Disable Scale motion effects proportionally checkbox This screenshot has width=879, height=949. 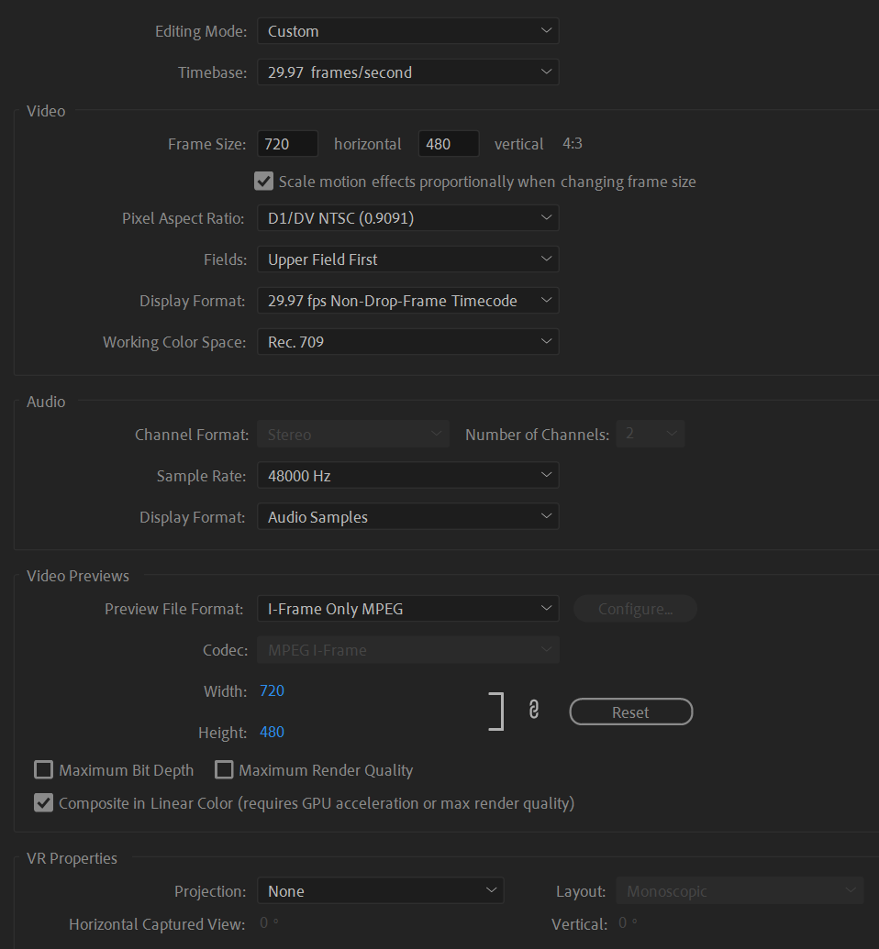tap(263, 181)
